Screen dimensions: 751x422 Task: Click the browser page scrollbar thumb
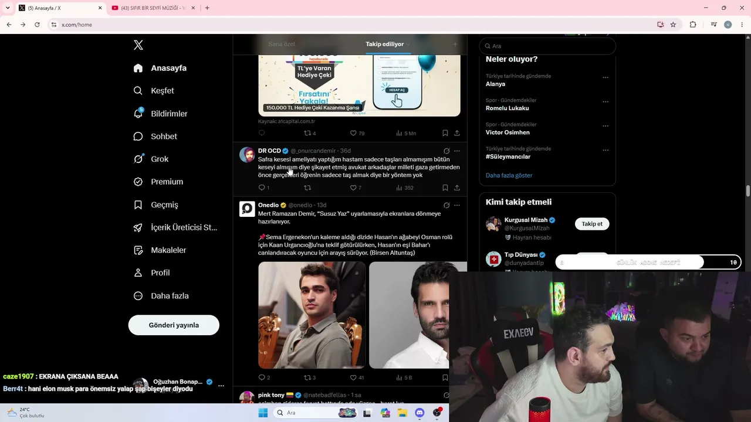[x=748, y=191]
